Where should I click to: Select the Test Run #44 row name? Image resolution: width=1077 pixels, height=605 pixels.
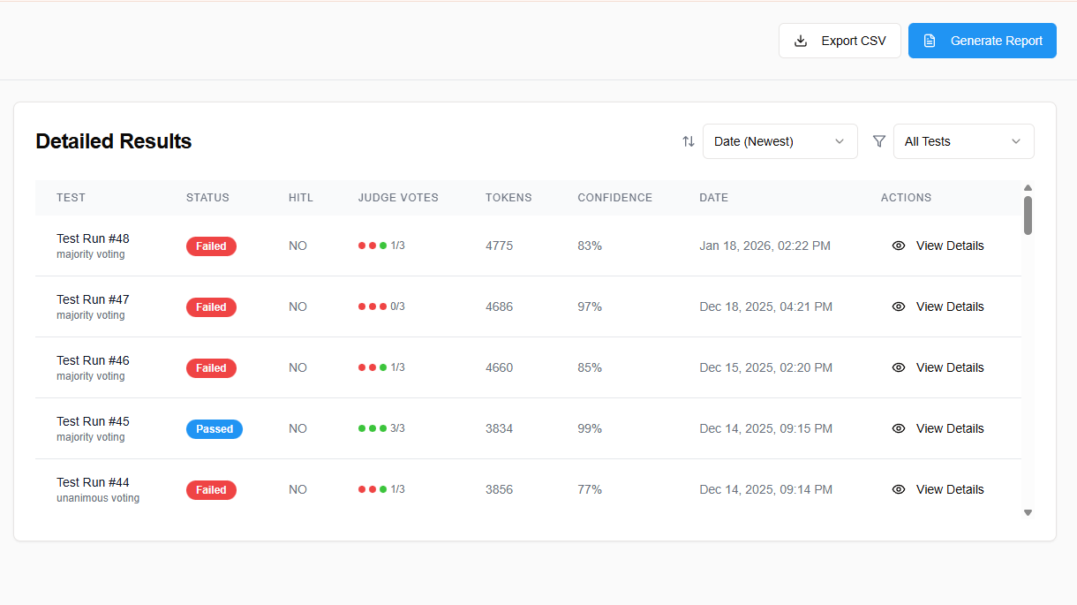click(93, 482)
